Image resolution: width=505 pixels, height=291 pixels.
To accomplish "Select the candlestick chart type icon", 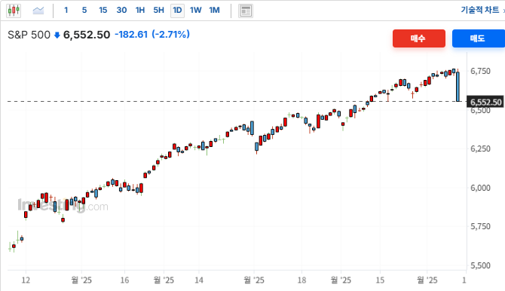I will click(x=14, y=11).
